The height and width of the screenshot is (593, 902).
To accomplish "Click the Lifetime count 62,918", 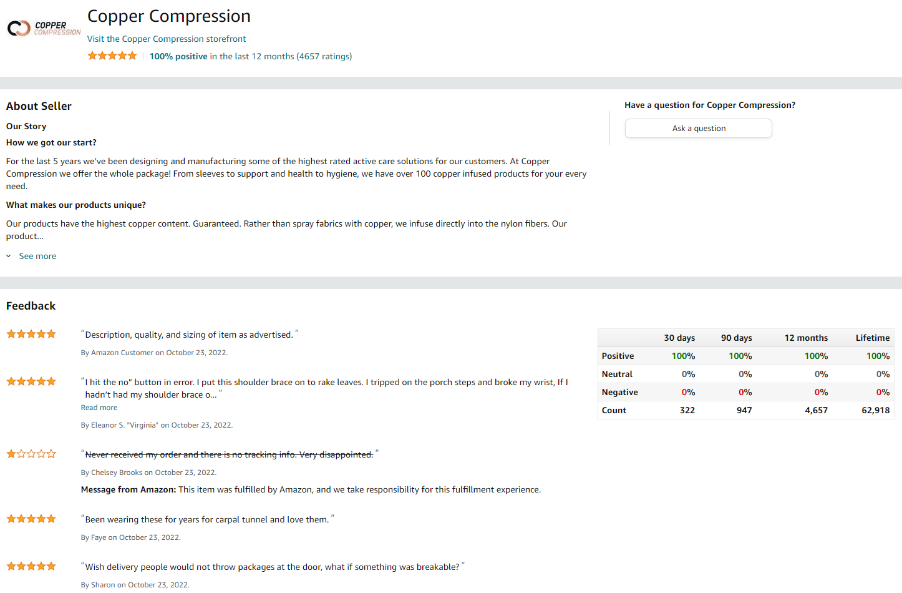I will tap(876, 410).
